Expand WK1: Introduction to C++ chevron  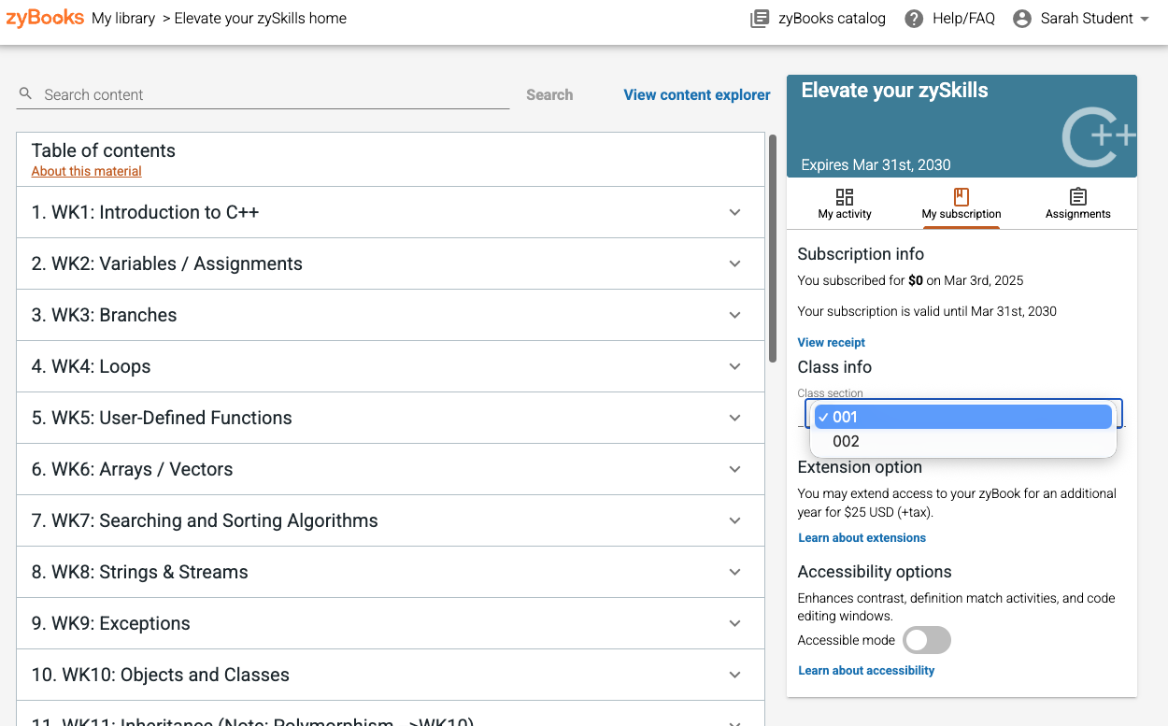735,212
